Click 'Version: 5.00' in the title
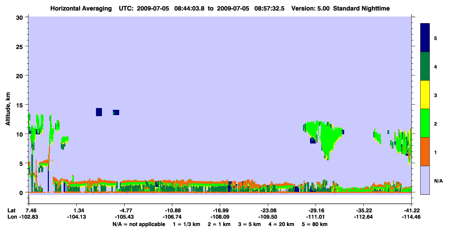This screenshot has height=234, width=457. tap(310, 8)
